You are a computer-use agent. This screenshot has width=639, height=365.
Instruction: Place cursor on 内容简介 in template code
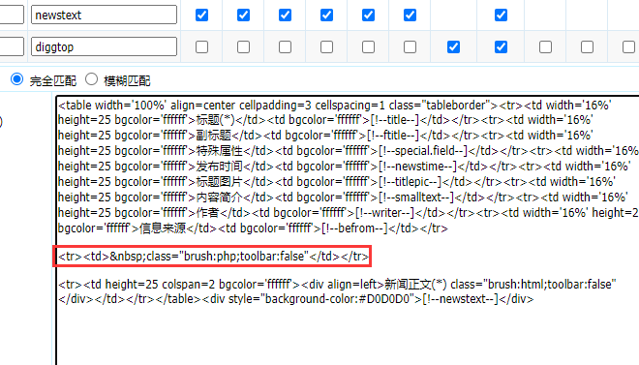click(x=219, y=198)
